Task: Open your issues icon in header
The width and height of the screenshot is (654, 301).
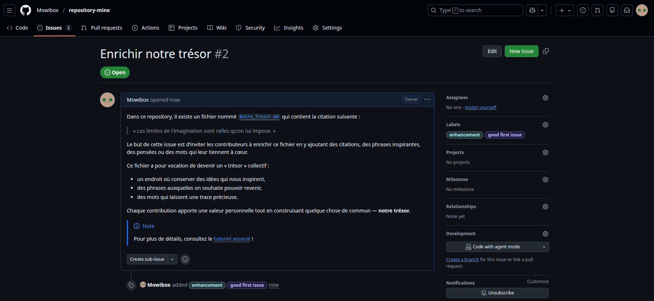Action: (x=583, y=10)
